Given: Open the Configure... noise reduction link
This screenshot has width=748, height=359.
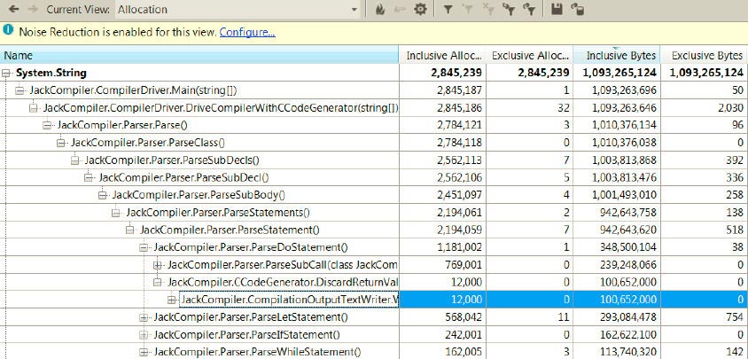Looking at the screenshot, I should 247,32.
